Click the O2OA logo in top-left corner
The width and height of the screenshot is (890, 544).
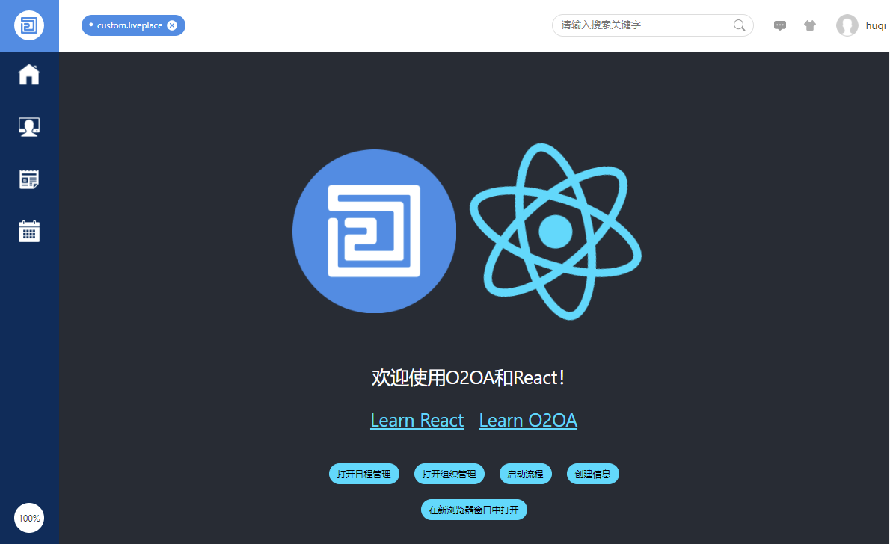pyautogui.click(x=29, y=26)
